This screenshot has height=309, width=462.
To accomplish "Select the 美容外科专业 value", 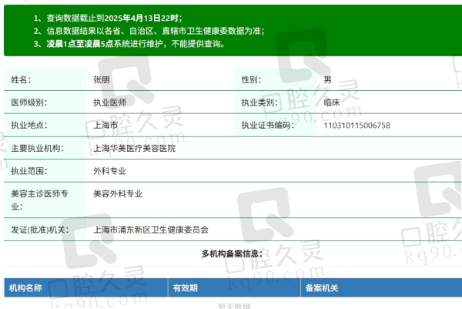I will [118, 193].
